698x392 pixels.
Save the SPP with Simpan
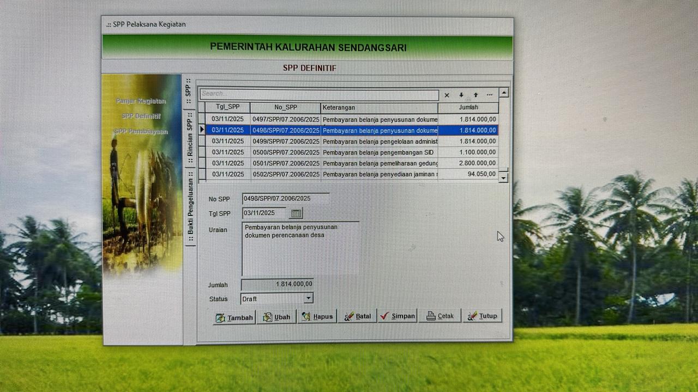pos(398,316)
